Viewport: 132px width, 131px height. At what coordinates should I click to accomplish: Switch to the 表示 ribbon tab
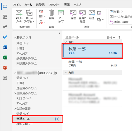[x=67, y=5]
